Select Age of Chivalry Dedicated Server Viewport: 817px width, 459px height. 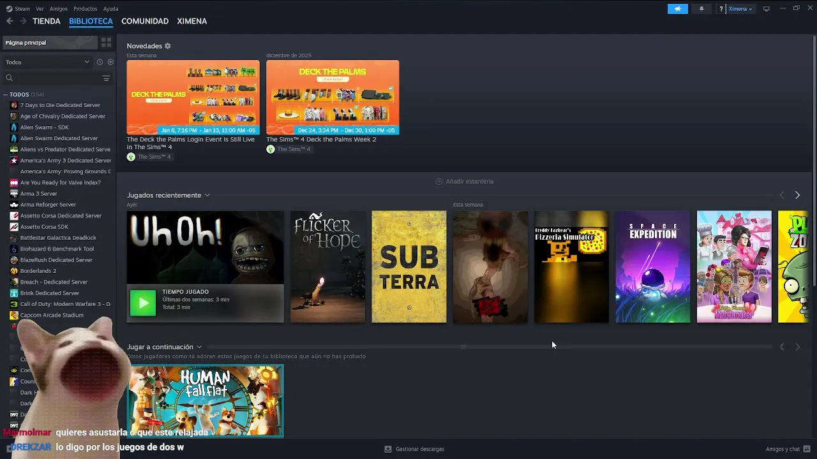point(63,116)
